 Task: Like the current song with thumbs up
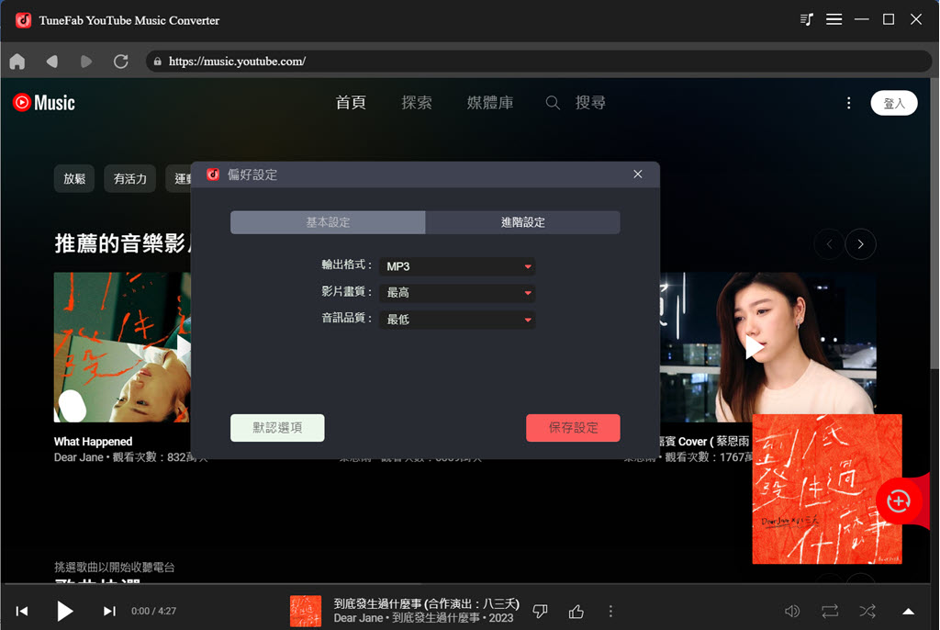tap(576, 611)
